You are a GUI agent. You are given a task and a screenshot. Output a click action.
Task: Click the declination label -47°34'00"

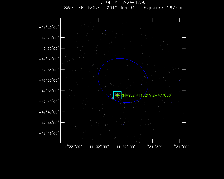(49, 70)
